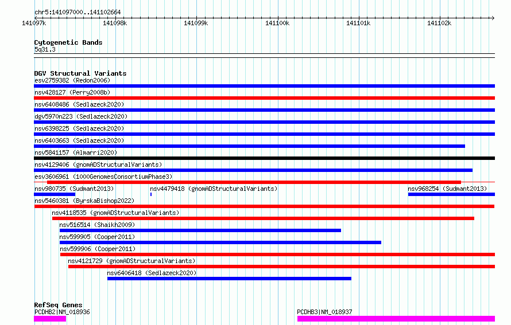Click the 141098k ruler tick label
Viewport: 511px width, 325px height.
click(x=115, y=23)
